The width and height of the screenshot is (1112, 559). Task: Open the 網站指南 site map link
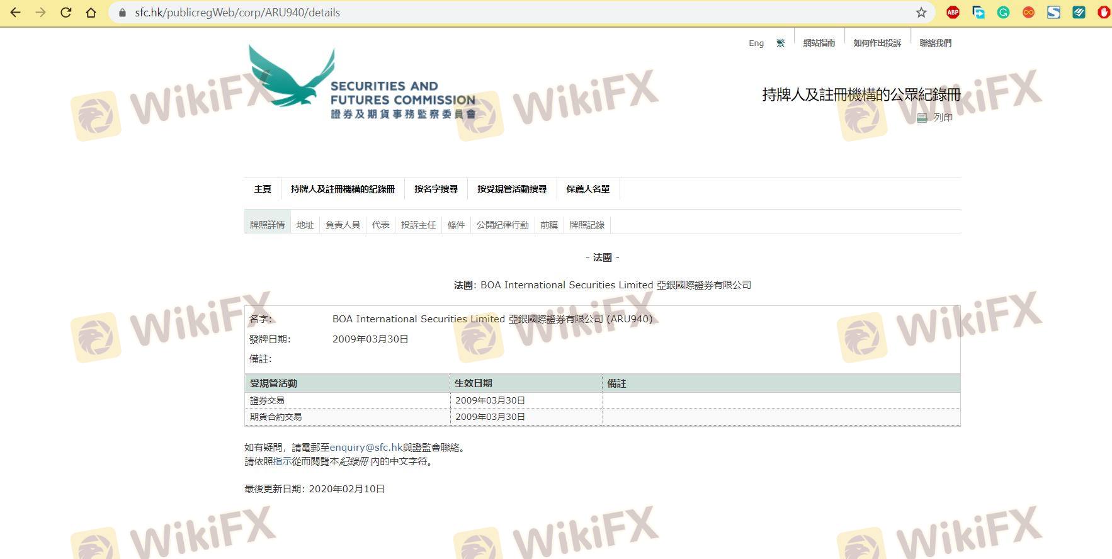(819, 43)
